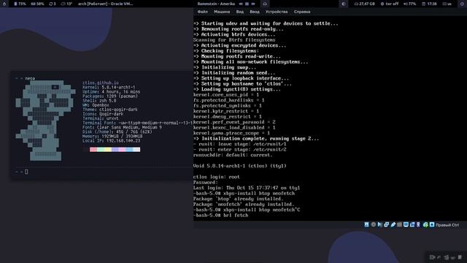The width and height of the screenshot is (467, 263).
Task: Click the neofetch pixel-art figure
Action: click(45, 120)
